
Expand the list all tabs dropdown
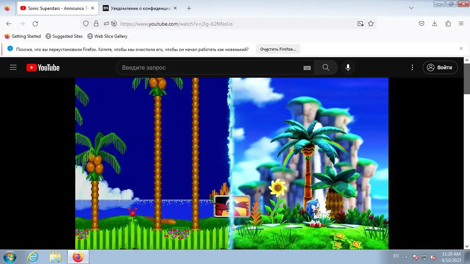[x=411, y=8]
